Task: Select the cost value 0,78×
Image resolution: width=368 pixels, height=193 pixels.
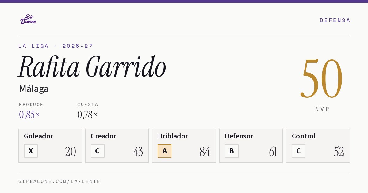Action: (x=88, y=115)
